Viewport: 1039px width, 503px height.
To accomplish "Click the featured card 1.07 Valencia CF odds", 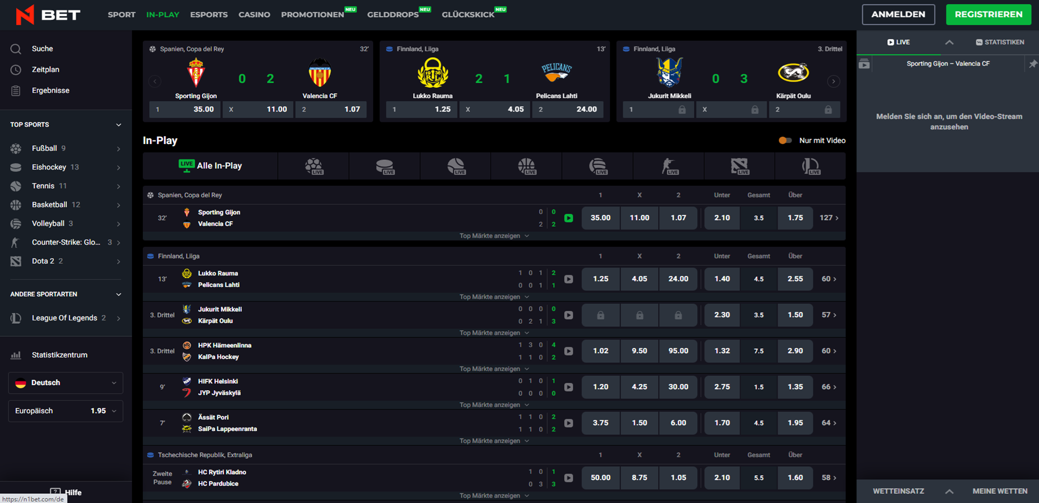I will pos(331,109).
